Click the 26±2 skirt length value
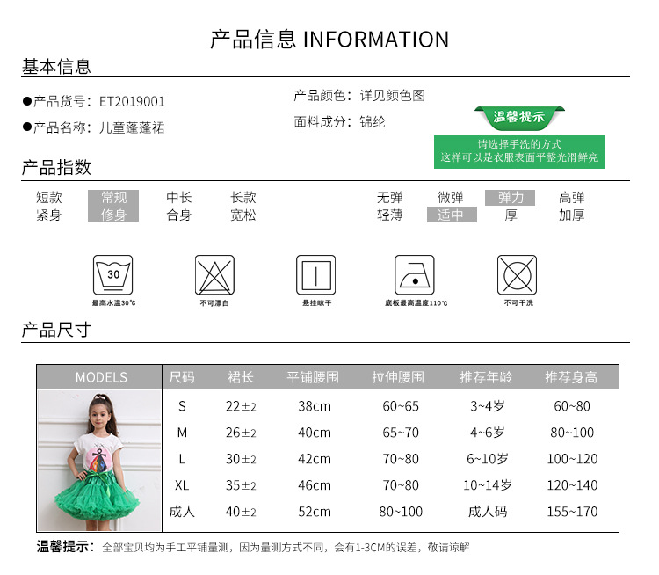Screen dimensions: 659x575 [241, 433]
